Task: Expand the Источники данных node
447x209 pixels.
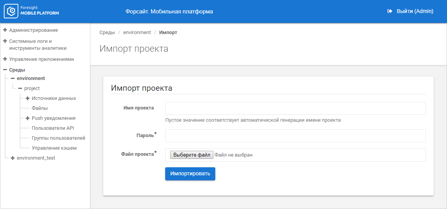Action: pos(28,98)
